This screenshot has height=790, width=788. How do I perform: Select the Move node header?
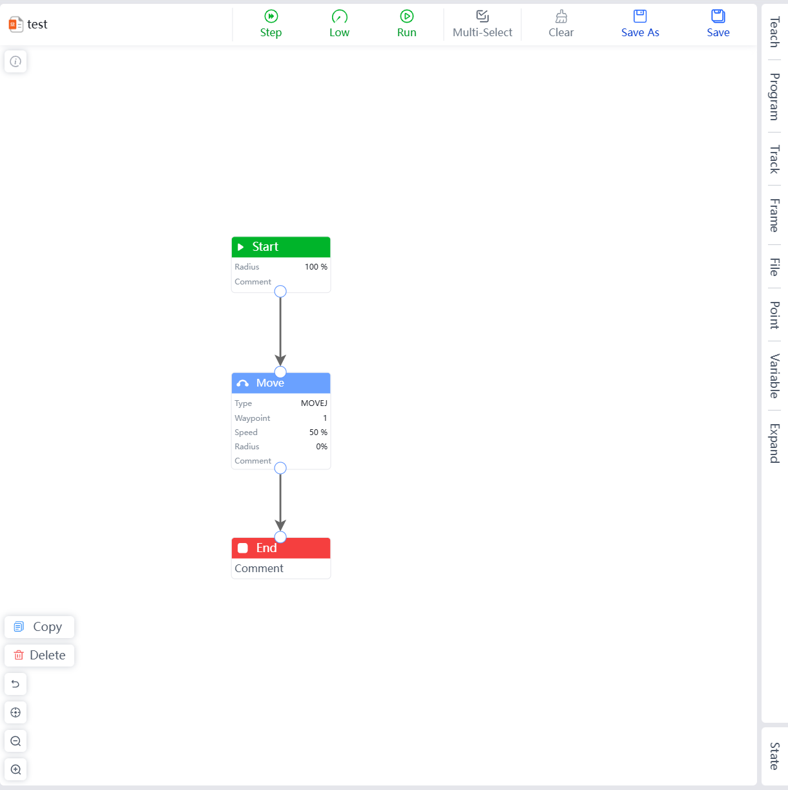tap(281, 383)
